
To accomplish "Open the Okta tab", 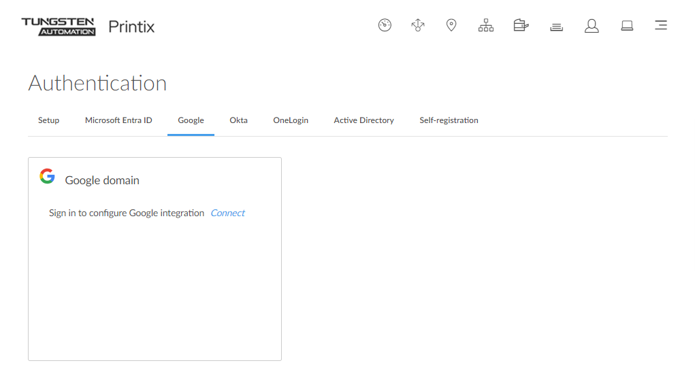I will 238,120.
